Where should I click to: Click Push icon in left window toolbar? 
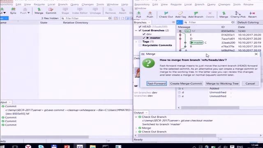pos(23,11)
